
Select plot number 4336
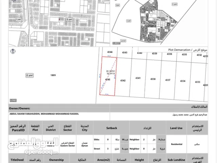[170, 54]
